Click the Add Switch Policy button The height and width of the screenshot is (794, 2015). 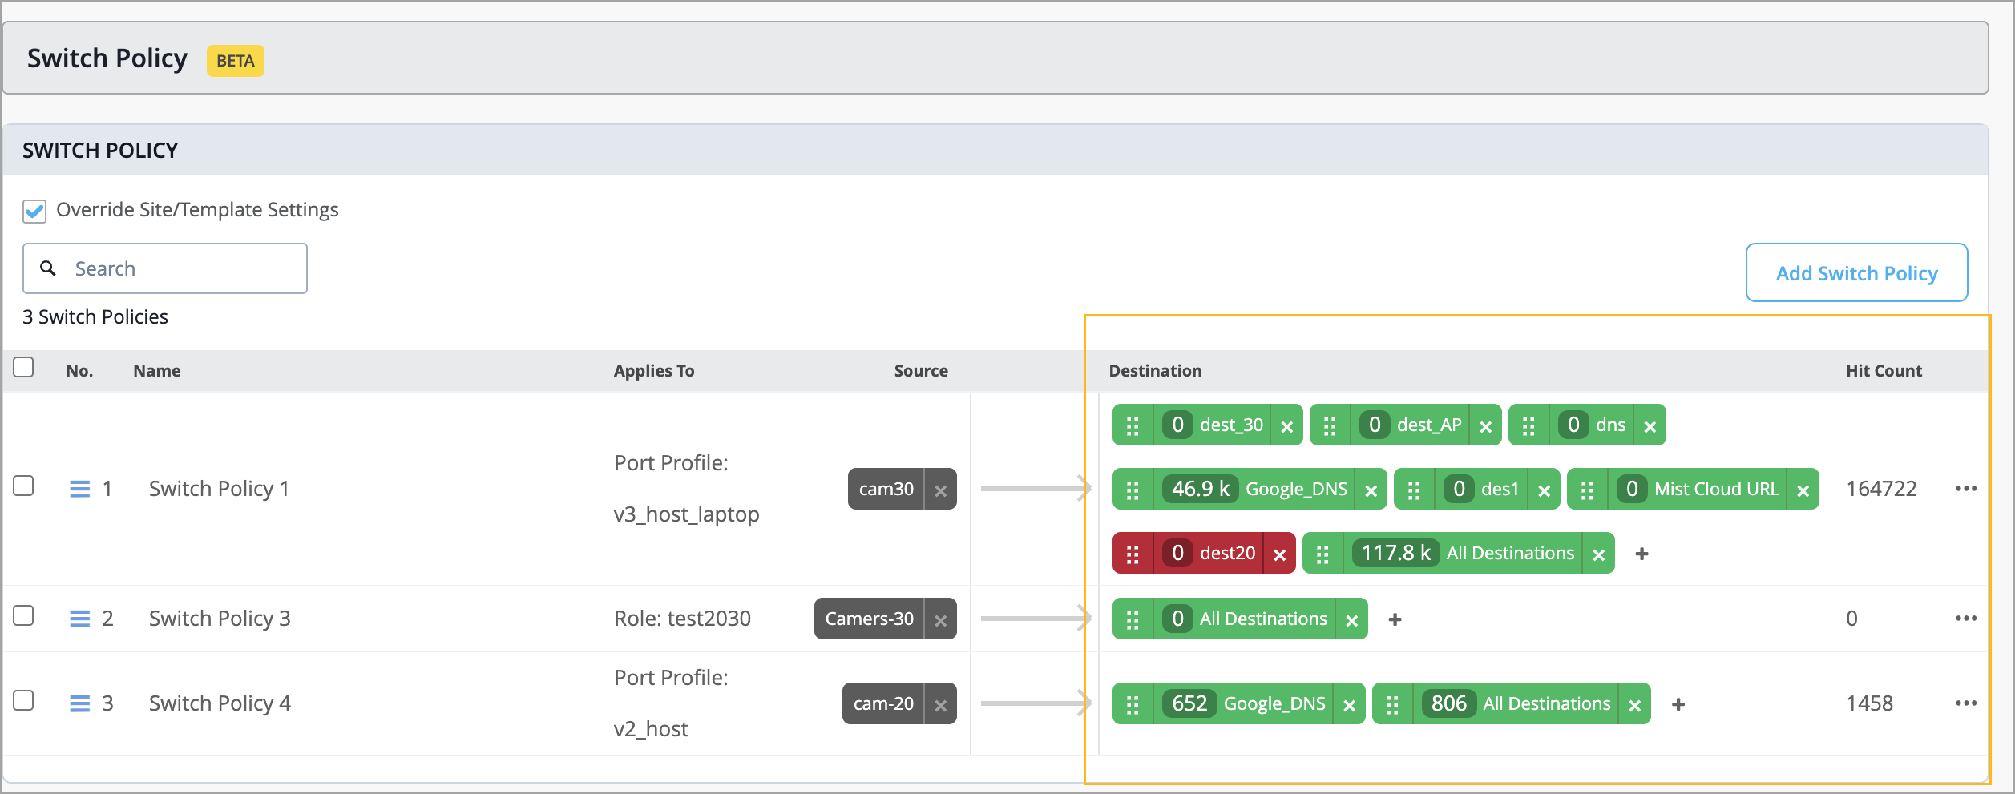pos(1856,272)
